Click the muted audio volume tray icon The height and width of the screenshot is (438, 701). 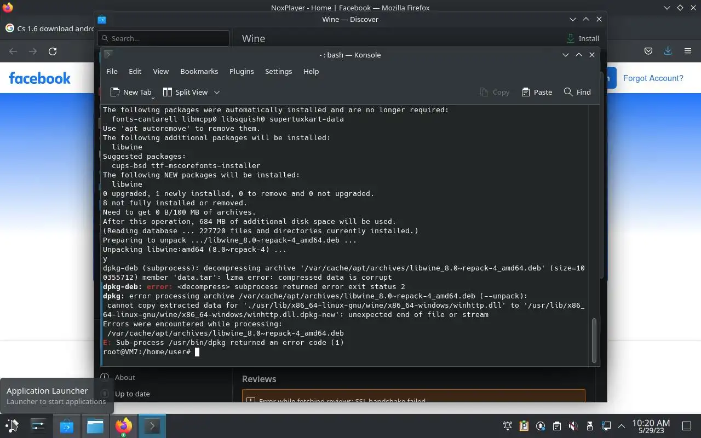pos(573,426)
